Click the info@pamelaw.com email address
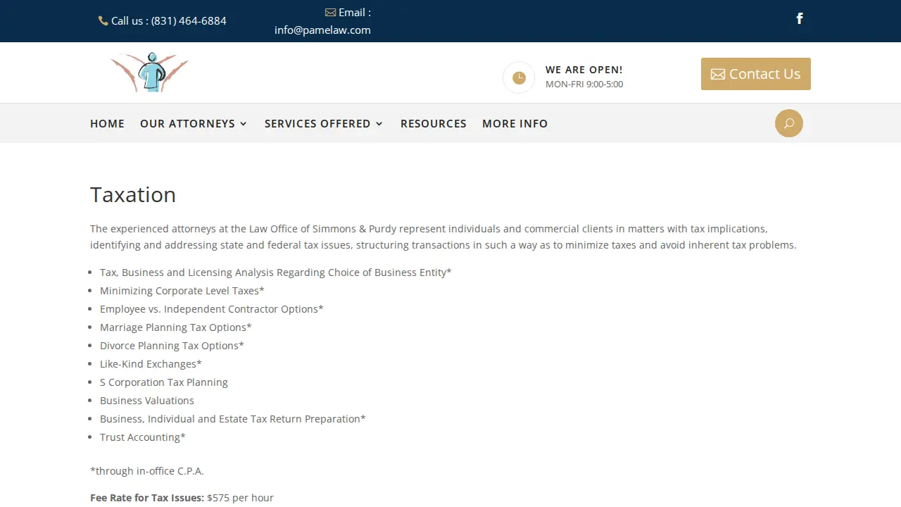The height and width of the screenshot is (507, 901). click(322, 30)
